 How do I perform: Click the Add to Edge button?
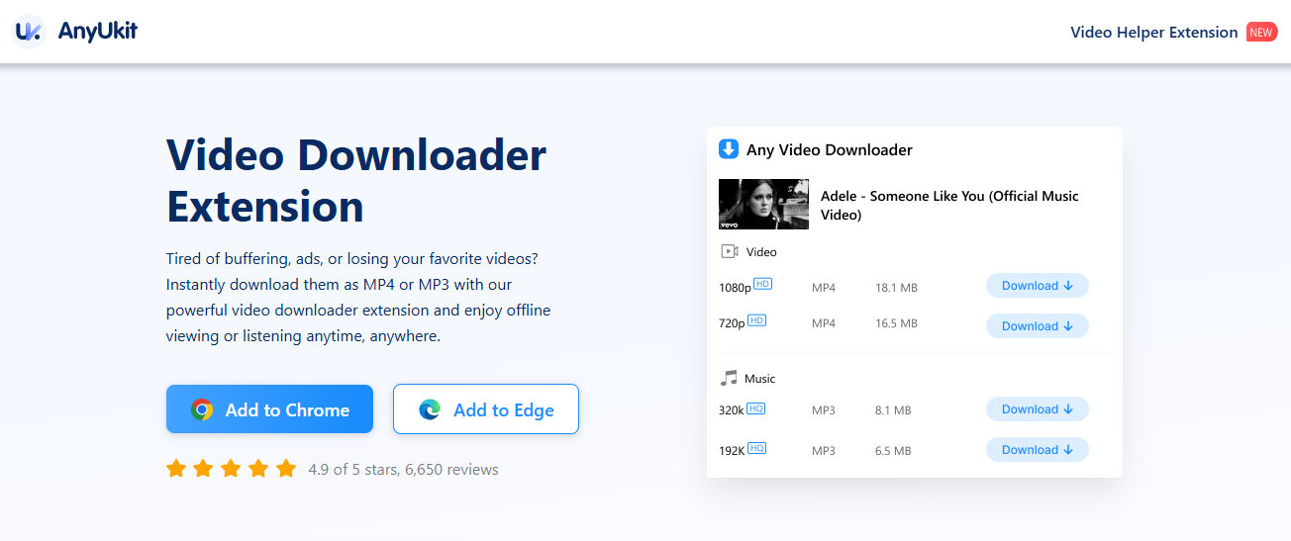pos(485,409)
